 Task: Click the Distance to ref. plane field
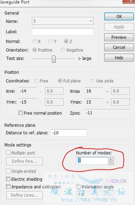click(x=69, y=133)
